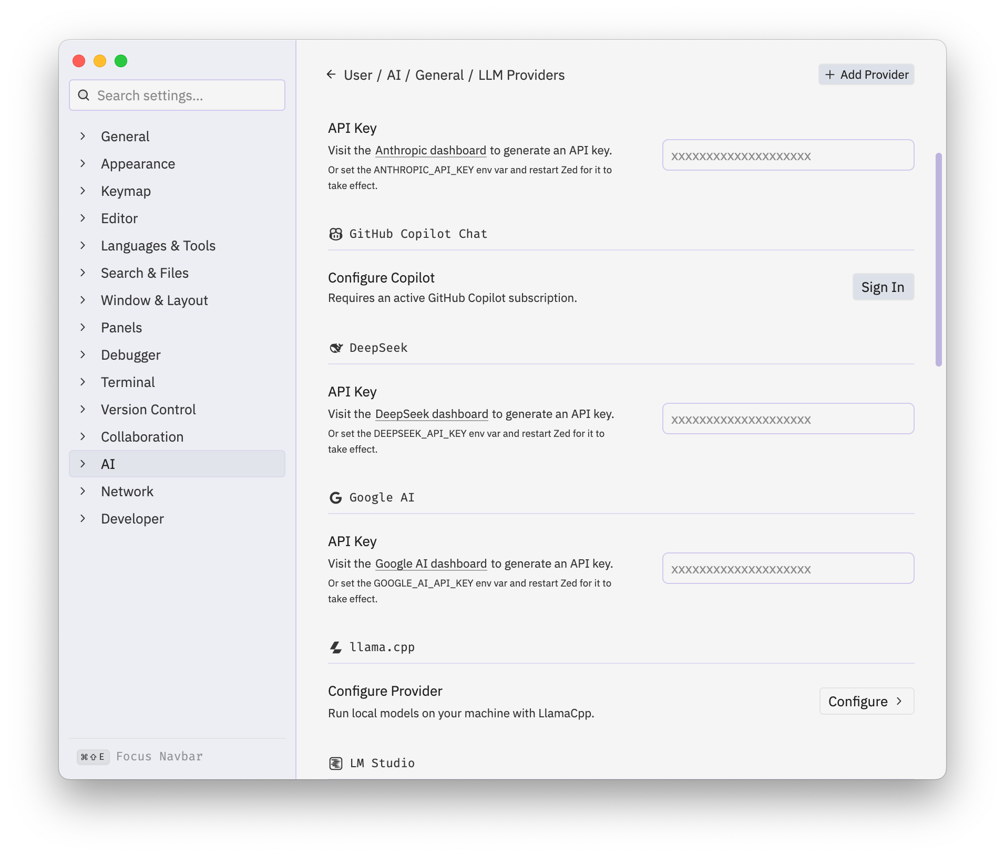Click the "Configure Copilot" heading text
This screenshot has width=1005, height=857.
[x=381, y=278]
